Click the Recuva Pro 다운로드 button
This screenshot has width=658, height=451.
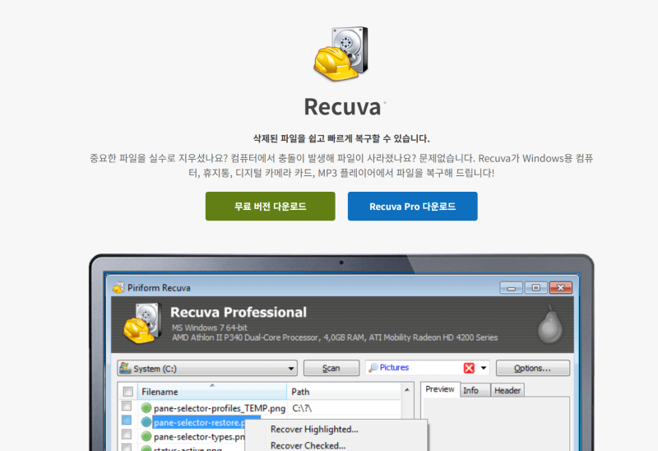click(413, 207)
